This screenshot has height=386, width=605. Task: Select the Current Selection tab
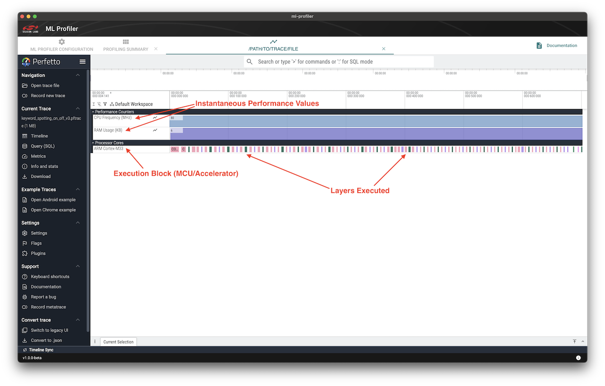(x=118, y=341)
